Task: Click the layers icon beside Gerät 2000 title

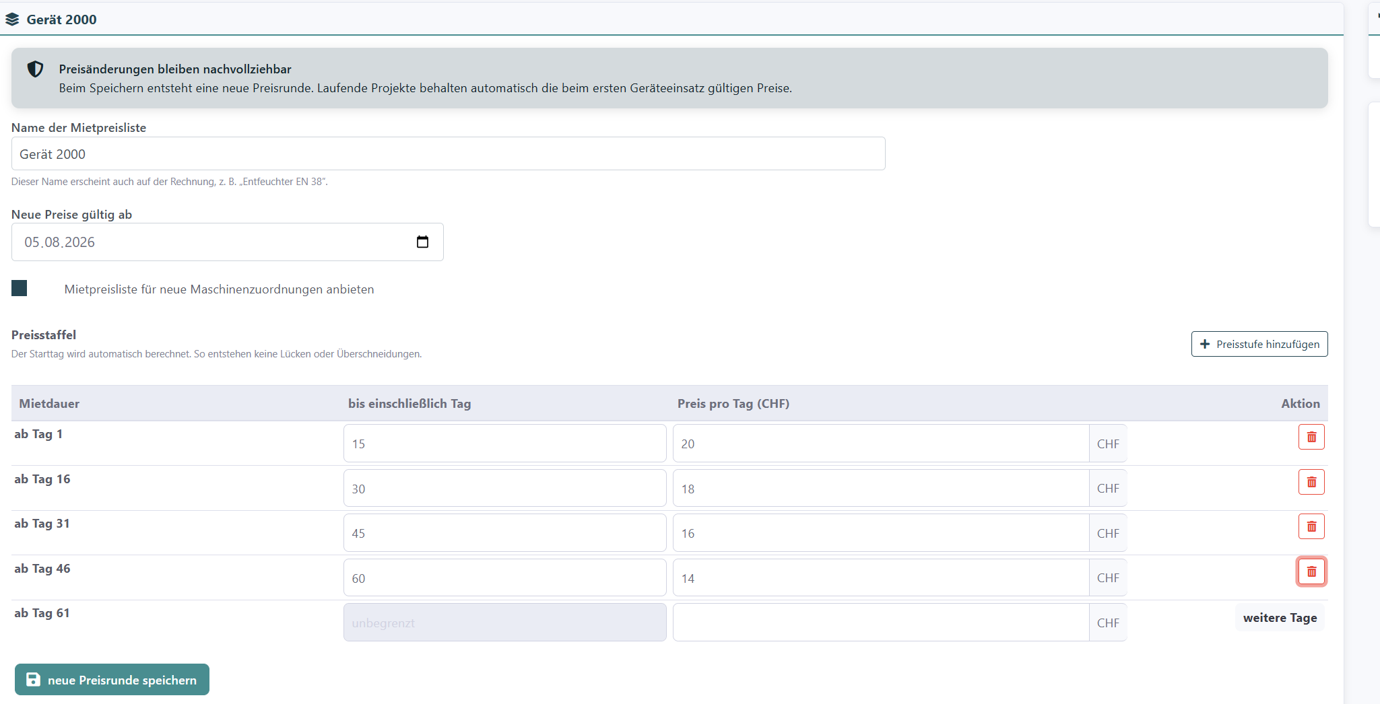Action: 12,20
